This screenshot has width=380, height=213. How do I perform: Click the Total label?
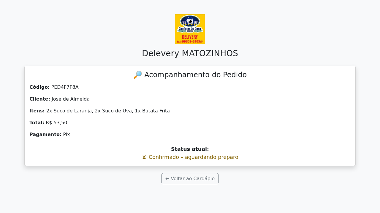37,122
